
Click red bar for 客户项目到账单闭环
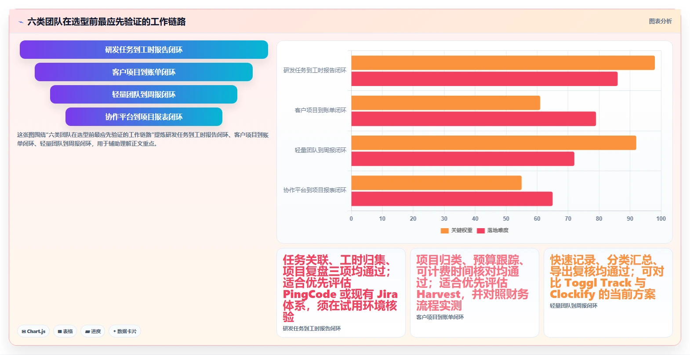point(473,119)
